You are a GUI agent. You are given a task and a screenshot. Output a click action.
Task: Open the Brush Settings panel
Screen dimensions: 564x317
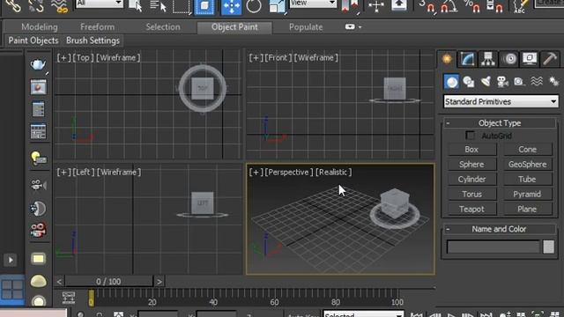pyautogui.click(x=93, y=41)
